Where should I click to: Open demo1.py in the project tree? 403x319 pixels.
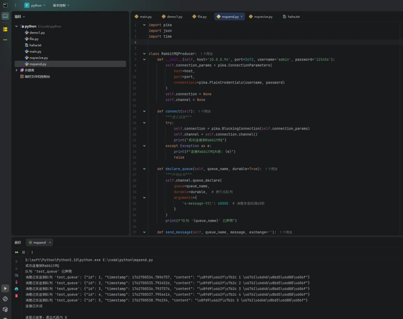click(x=37, y=33)
